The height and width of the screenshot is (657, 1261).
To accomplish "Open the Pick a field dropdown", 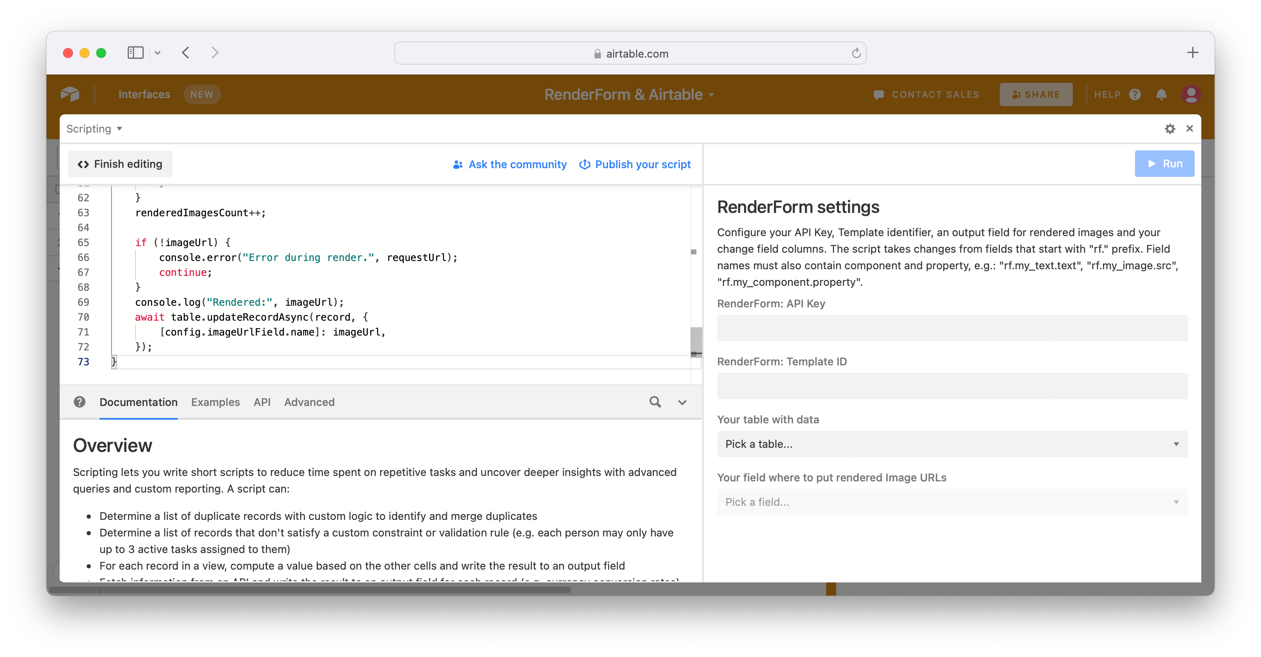I will click(x=952, y=501).
